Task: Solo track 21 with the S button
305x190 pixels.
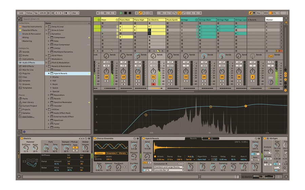Action: 153,81
